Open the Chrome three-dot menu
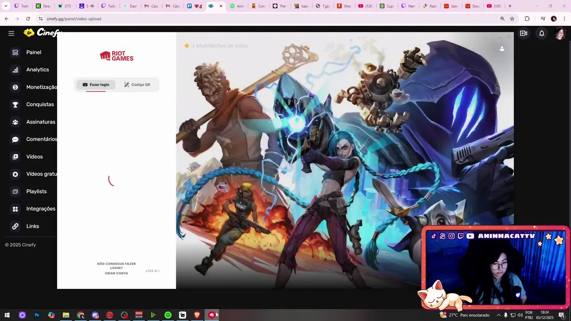Screen dimensions: 571x321 pos(565,19)
